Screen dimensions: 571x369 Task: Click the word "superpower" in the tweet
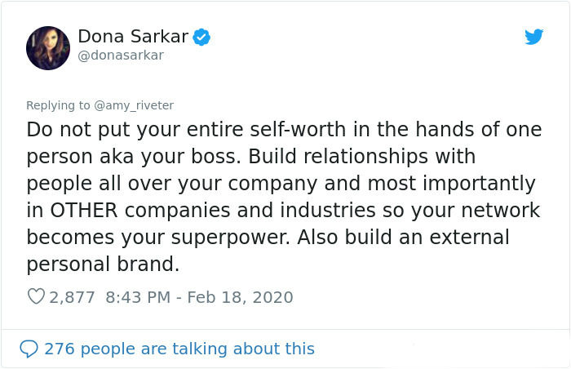(x=231, y=238)
